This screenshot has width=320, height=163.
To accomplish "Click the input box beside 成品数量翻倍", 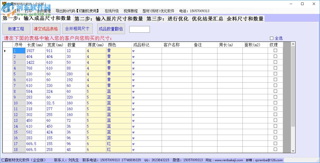I will (x=139, y=29).
